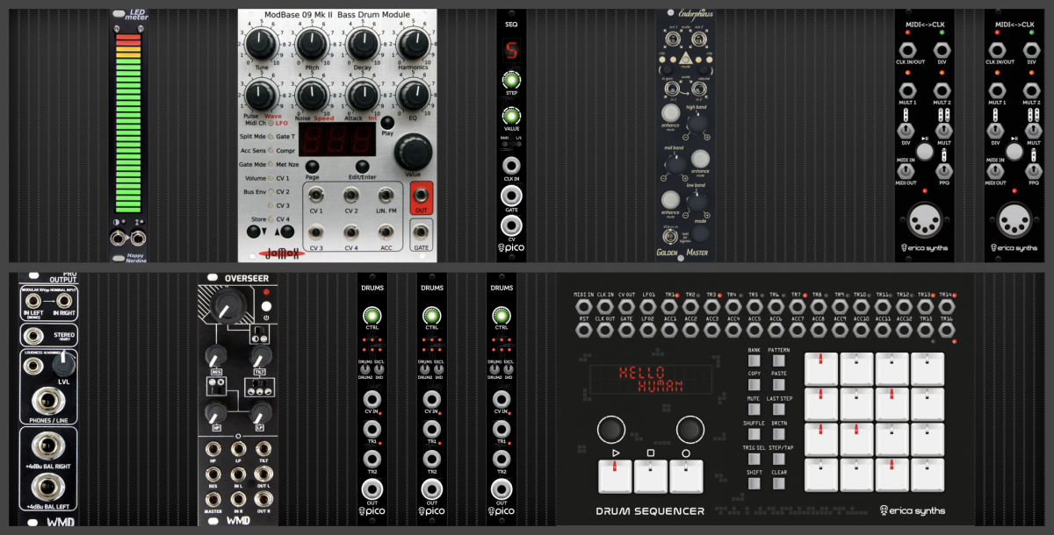Click the LIN. FM jack on ModBase

386,195
